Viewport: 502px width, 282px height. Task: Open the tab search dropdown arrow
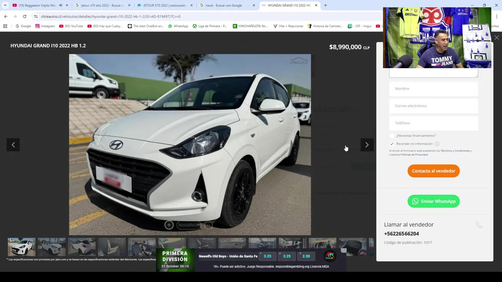click(5, 5)
